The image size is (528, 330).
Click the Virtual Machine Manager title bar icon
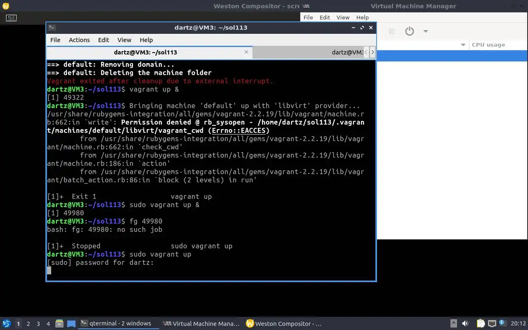(306, 6)
